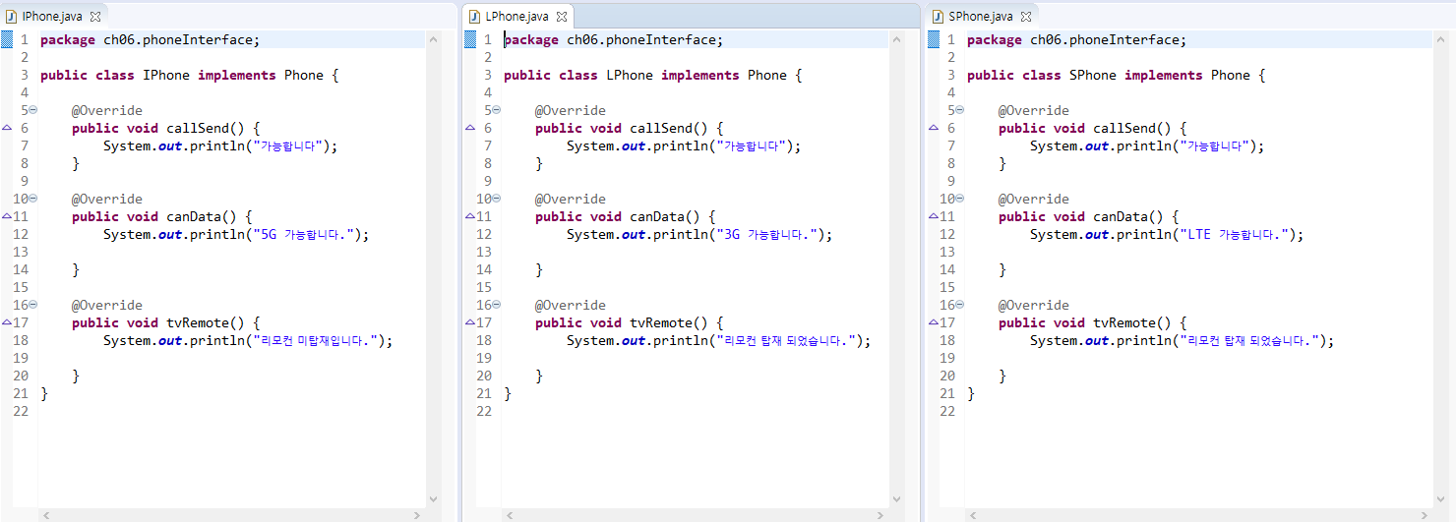Screen dimensions: 1456x522
Task: Click "public class IPhone implements Phone {" line
Action: tap(189, 75)
